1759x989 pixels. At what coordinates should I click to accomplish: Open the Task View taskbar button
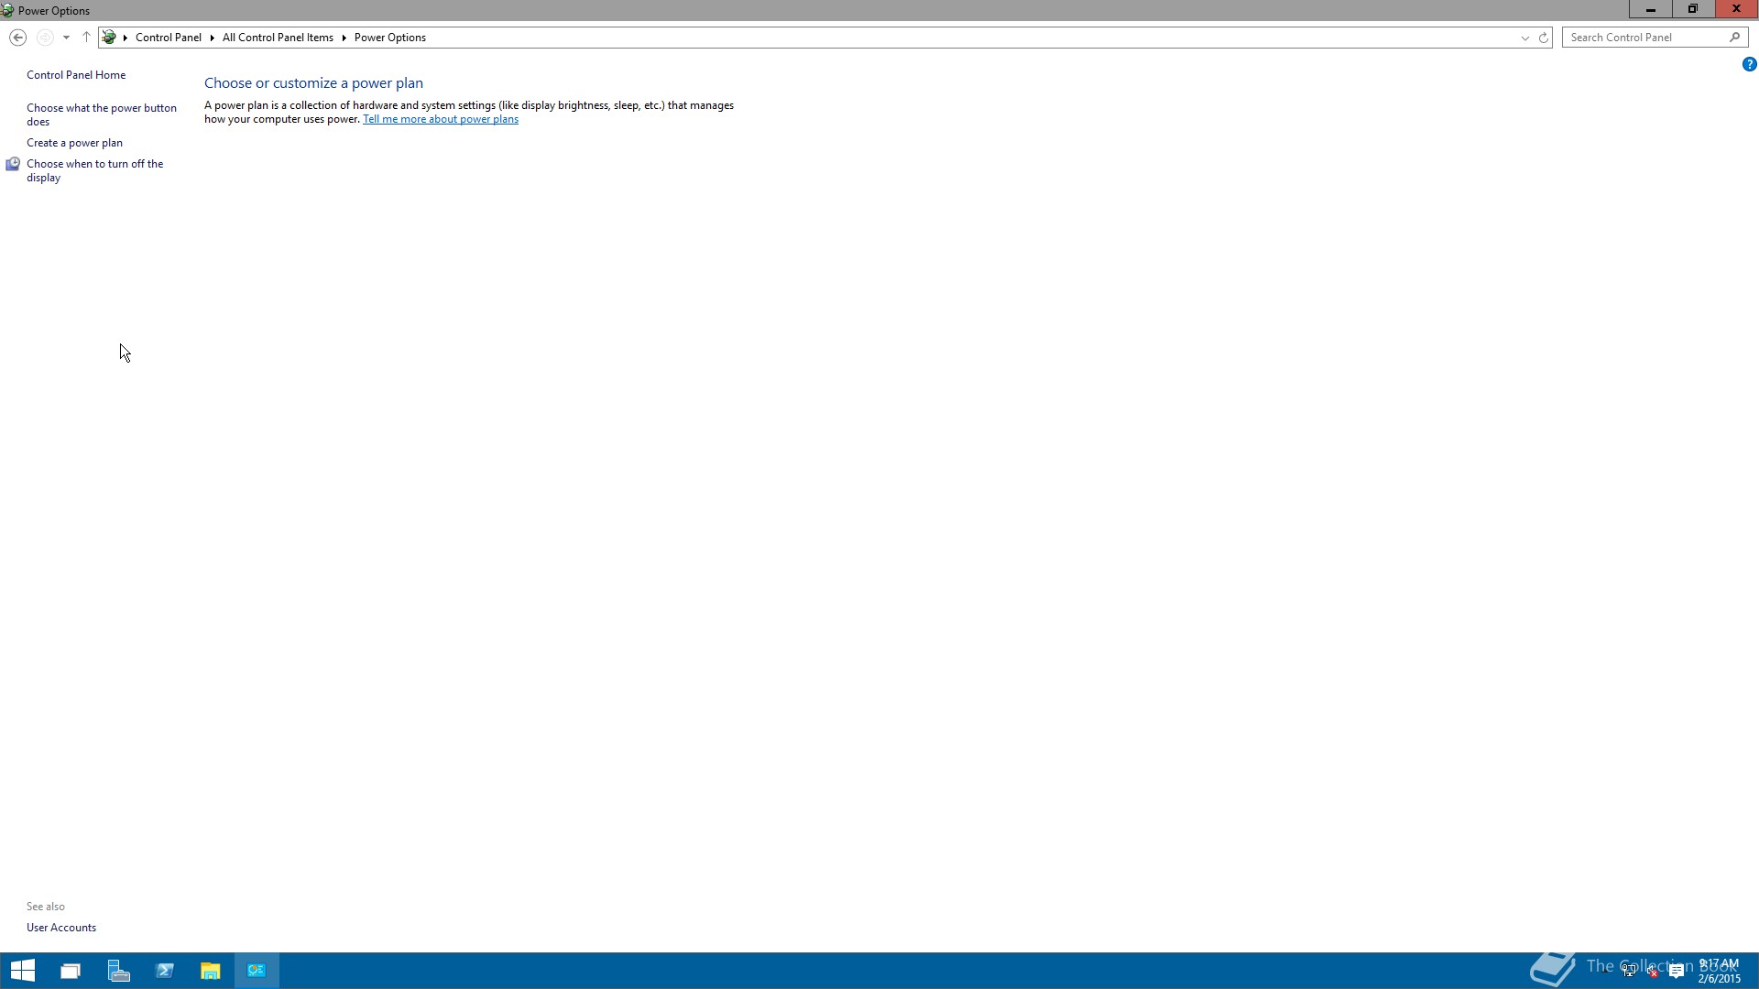[x=71, y=971]
